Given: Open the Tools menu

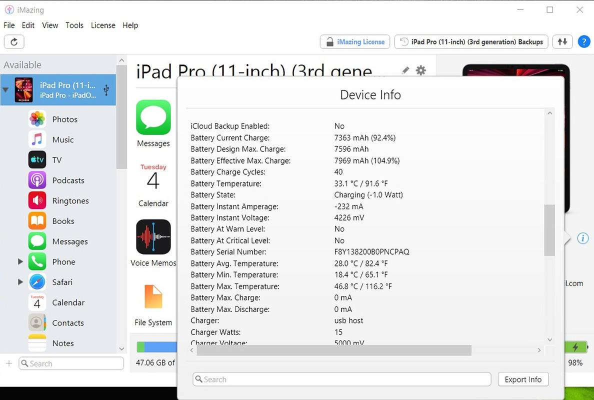Looking at the screenshot, I should point(74,25).
